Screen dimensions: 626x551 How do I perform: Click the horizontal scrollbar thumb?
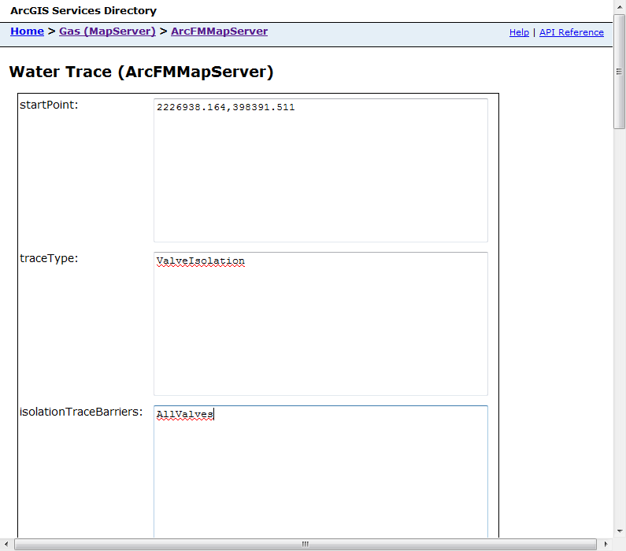(306, 544)
